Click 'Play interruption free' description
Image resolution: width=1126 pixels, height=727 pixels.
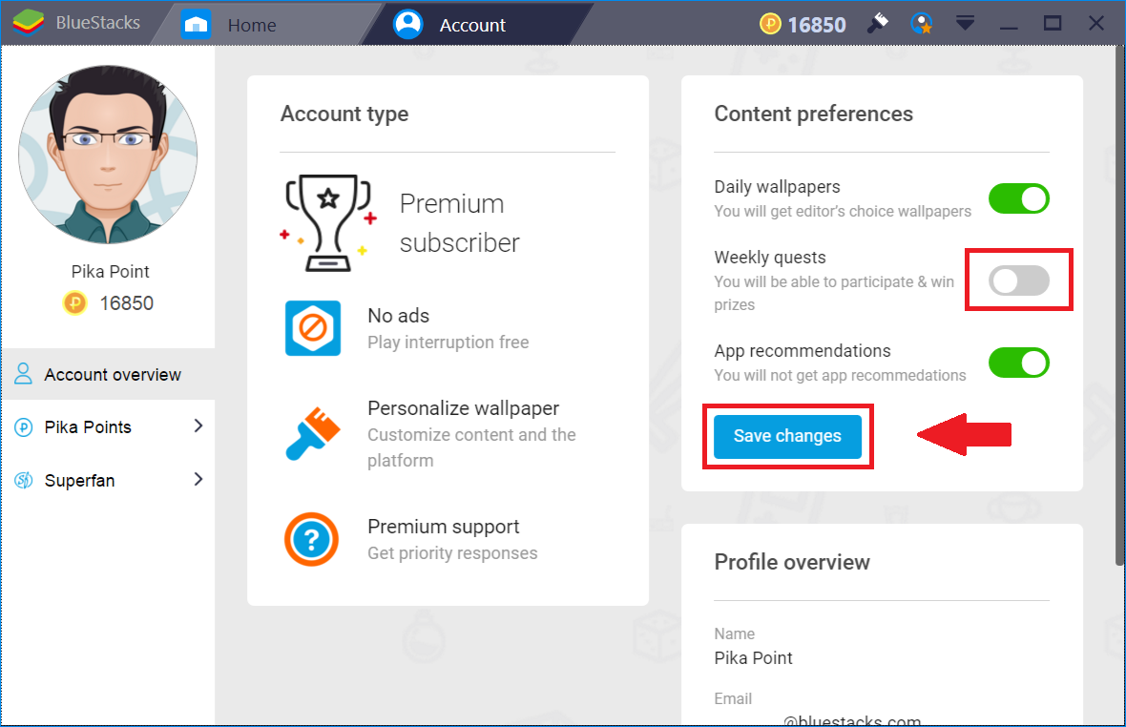pos(448,343)
